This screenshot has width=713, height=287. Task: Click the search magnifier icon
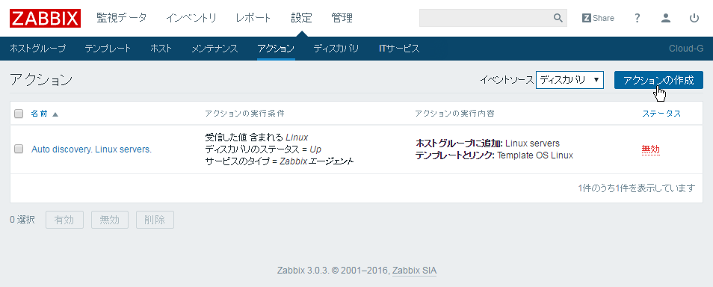pyautogui.click(x=558, y=18)
